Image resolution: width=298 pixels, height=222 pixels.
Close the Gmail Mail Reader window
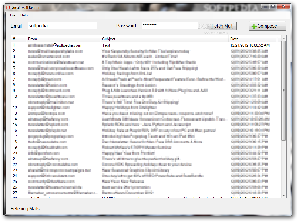pos(283,7)
